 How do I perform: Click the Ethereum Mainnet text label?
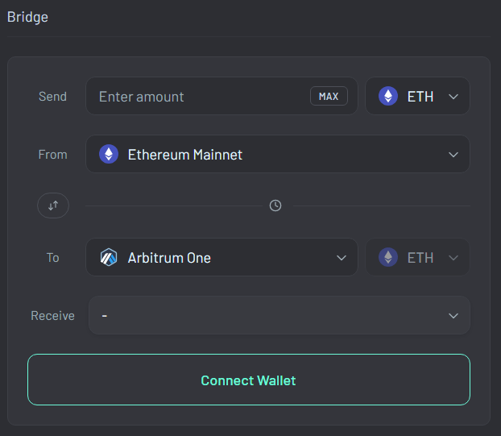pyautogui.click(x=185, y=154)
